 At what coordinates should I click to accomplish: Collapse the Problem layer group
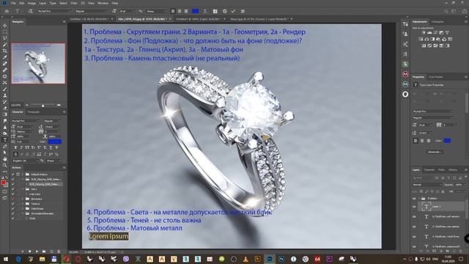click(x=419, y=199)
